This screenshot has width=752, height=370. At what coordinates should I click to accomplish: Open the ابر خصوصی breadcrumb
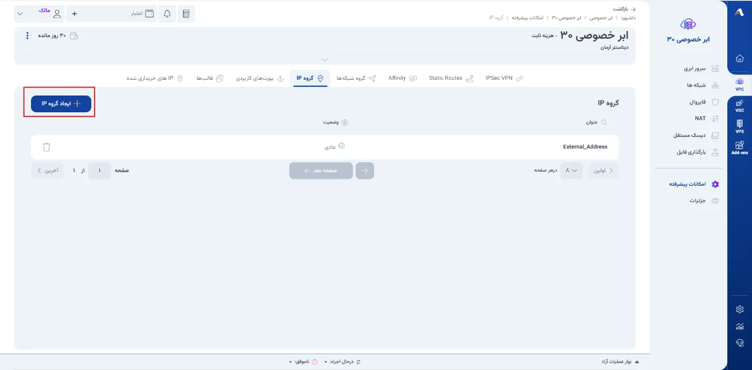[601, 18]
